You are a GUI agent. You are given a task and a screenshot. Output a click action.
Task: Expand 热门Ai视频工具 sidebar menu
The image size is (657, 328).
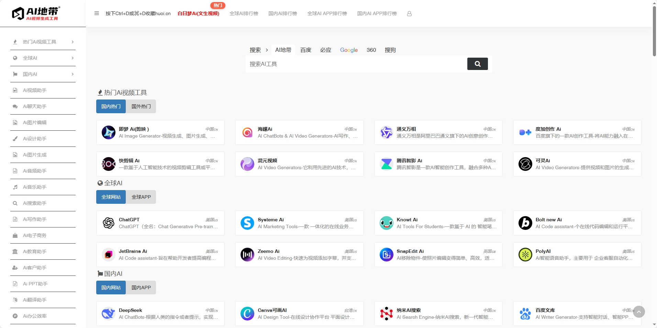coord(43,42)
